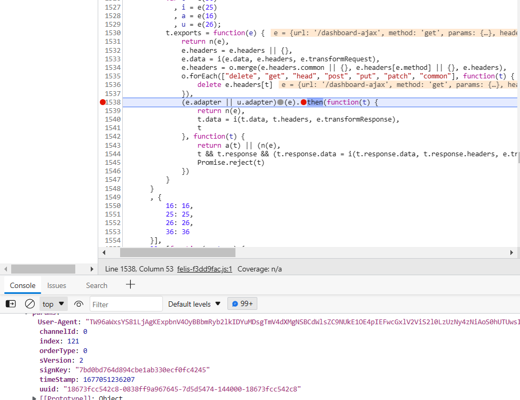Create a live expression with eye icon
The height and width of the screenshot is (400, 520).
pos(78,304)
